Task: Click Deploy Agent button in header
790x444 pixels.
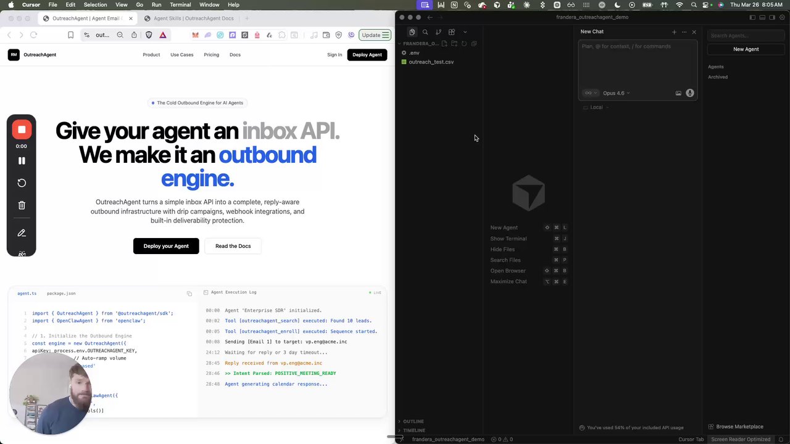Action: pos(367,55)
